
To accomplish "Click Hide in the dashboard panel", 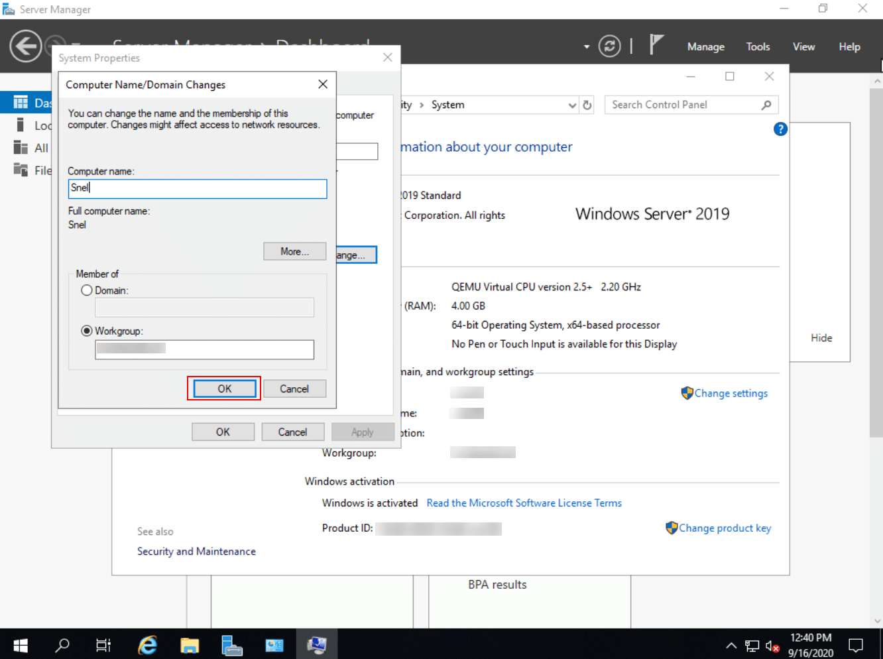I will 821,338.
